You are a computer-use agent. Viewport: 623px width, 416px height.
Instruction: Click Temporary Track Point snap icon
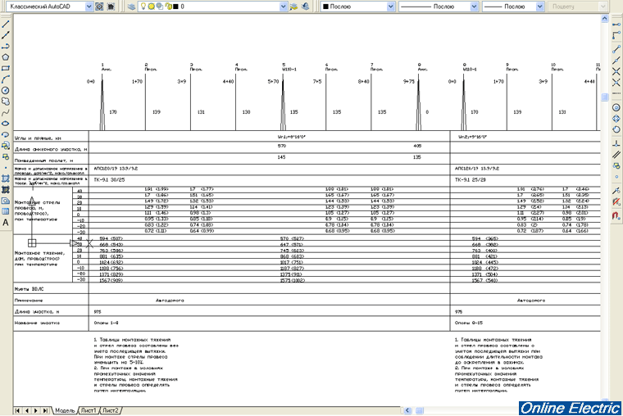[x=616, y=25]
